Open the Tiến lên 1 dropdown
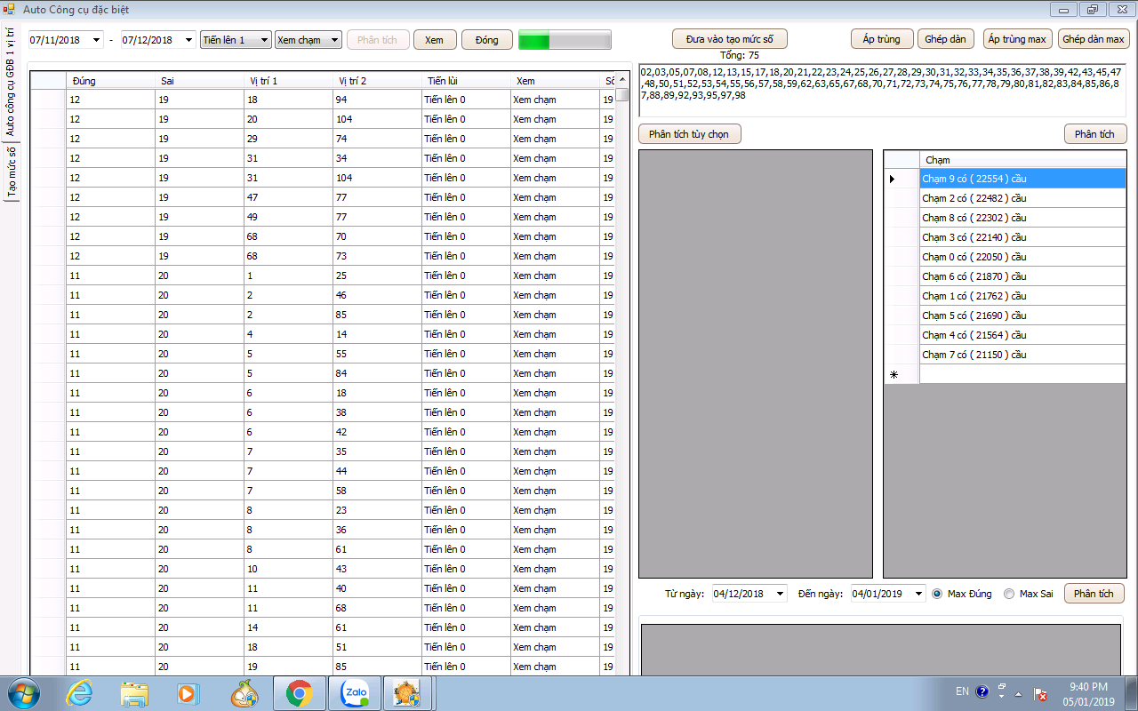Screen dimensions: 1138x711 point(236,40)
